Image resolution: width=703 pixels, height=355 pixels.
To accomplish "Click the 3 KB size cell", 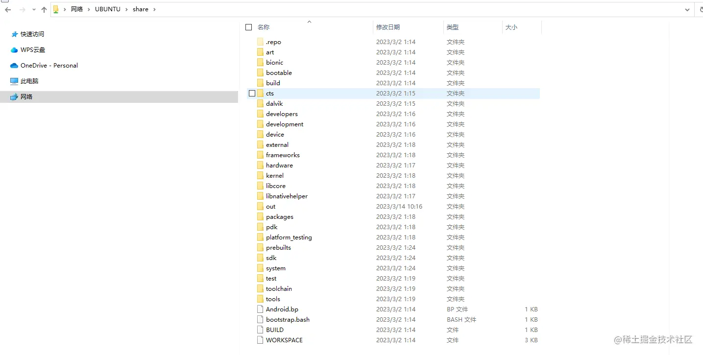I will [x=531, y=340].
